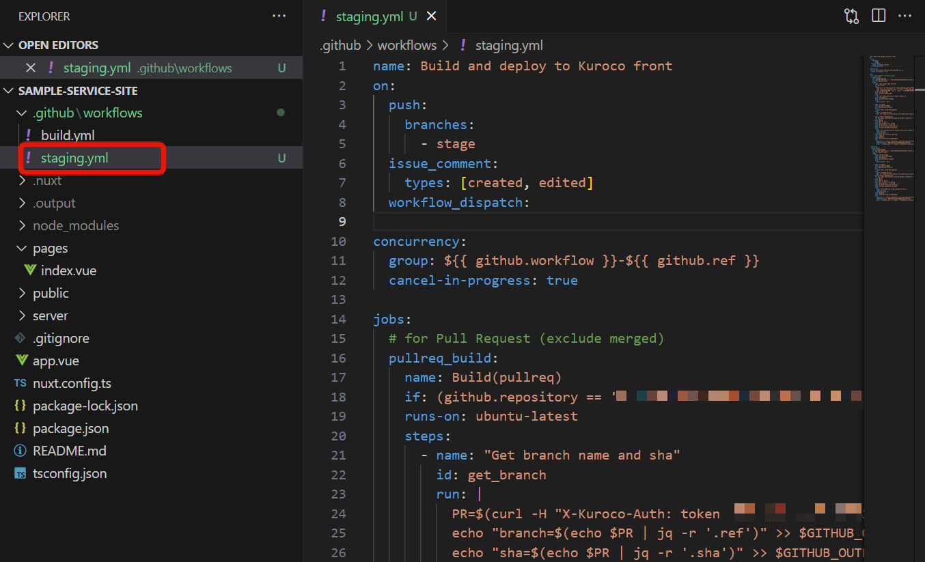Open build.yml in the file tree
This screenshot has height=562, width=925.
pyautogui.click(x=68, y=135)
